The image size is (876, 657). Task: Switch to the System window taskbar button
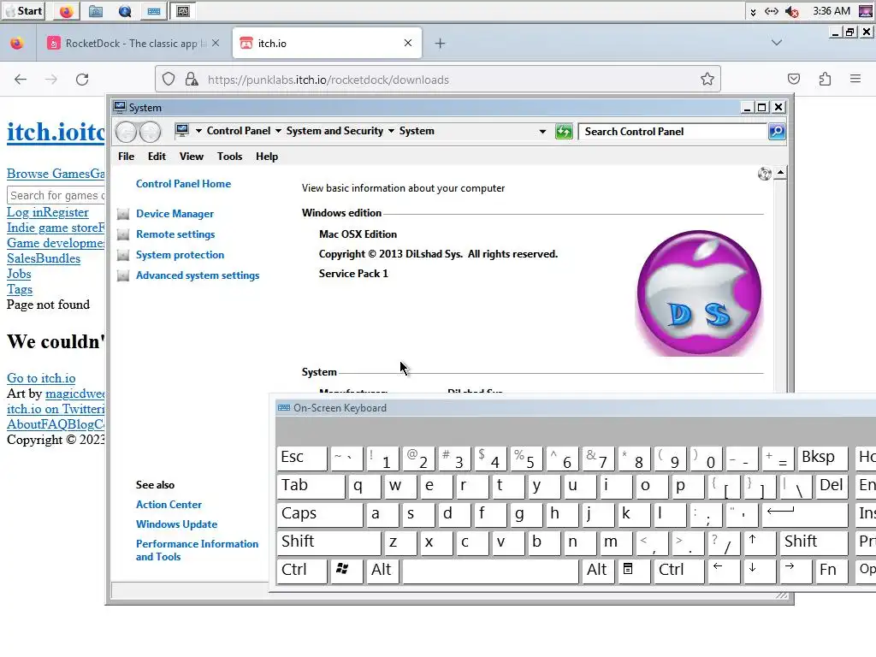[183, 11]
